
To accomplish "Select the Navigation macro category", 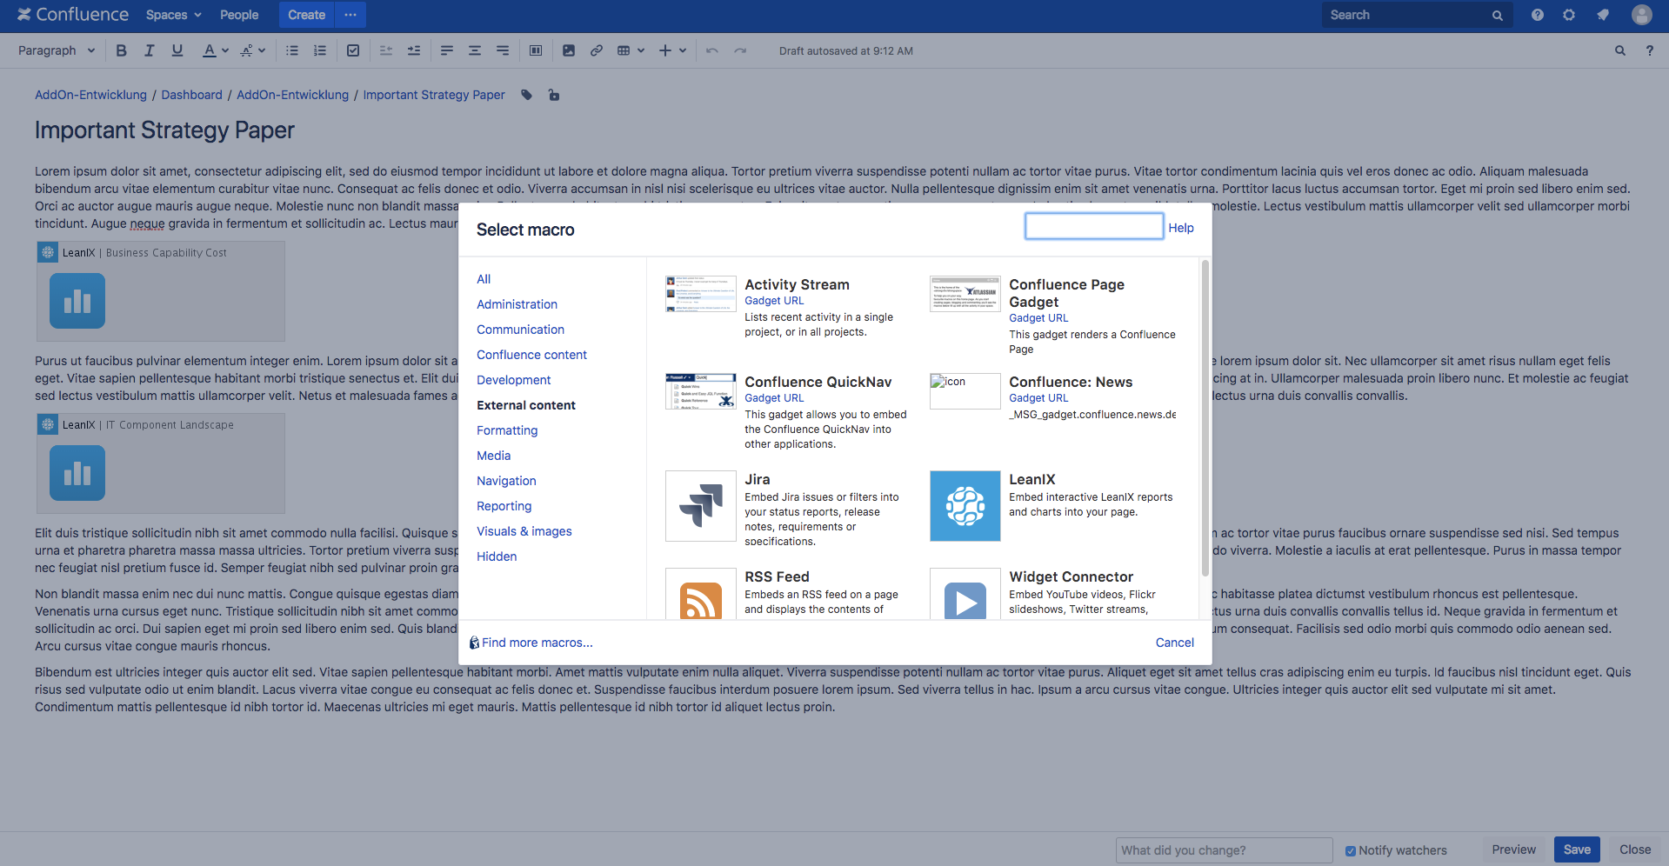I will coord(506,481).
